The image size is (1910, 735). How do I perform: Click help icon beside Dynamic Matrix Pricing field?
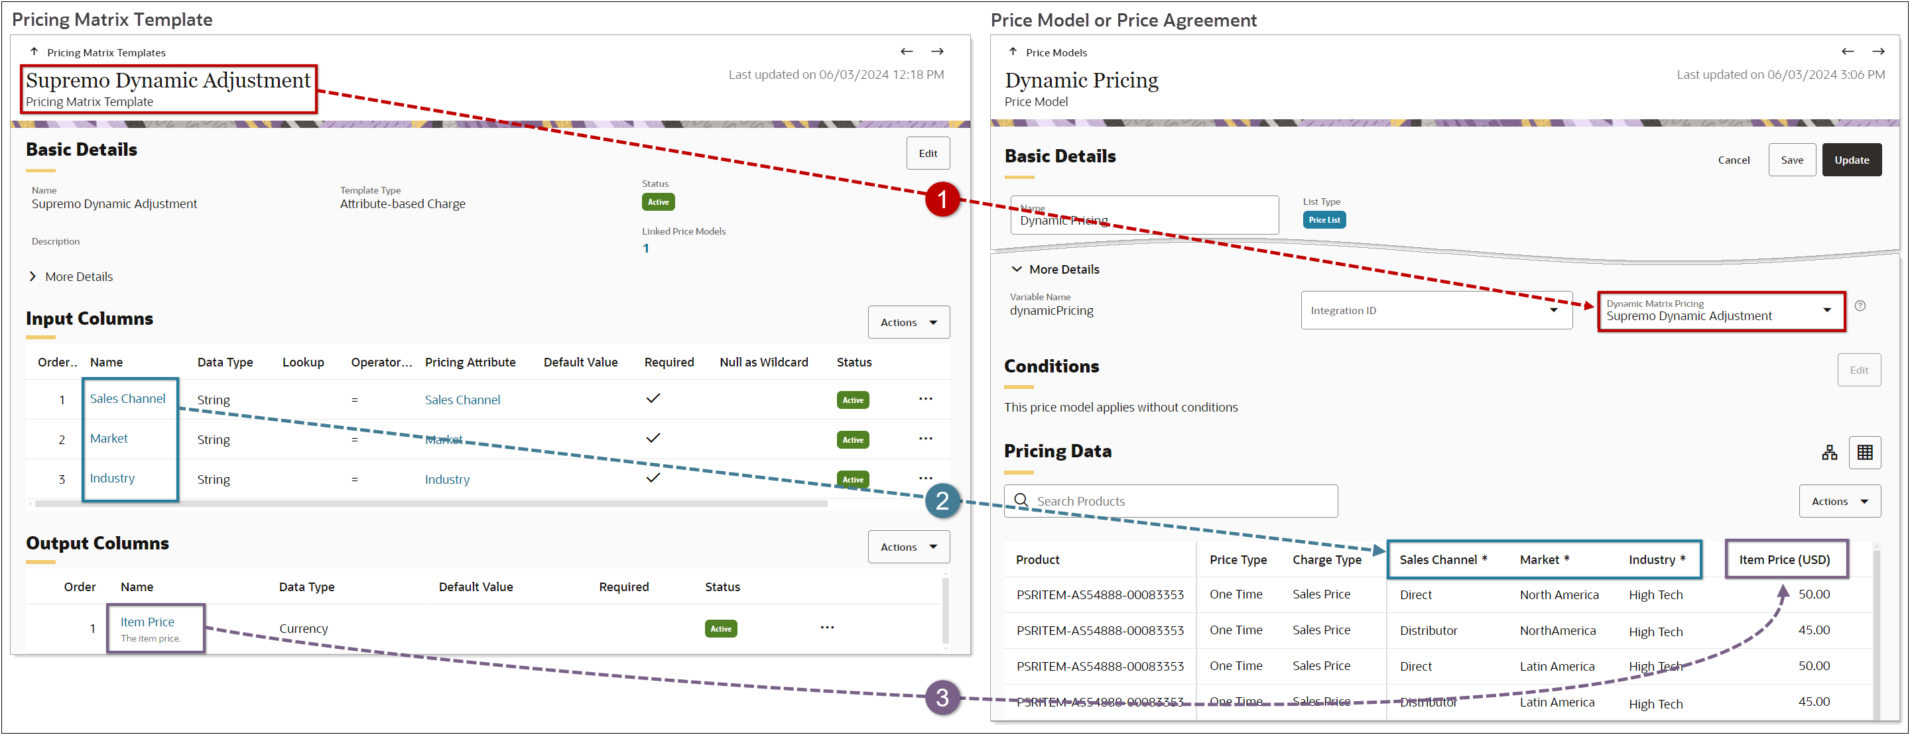click(x=1861, y=306)
